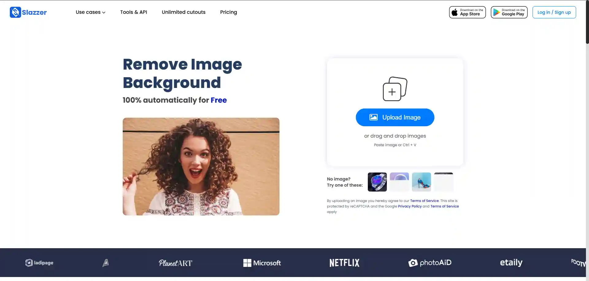Open the Tools & API menu item
This screenshot has height=281, width=589.
coord(133,12)
